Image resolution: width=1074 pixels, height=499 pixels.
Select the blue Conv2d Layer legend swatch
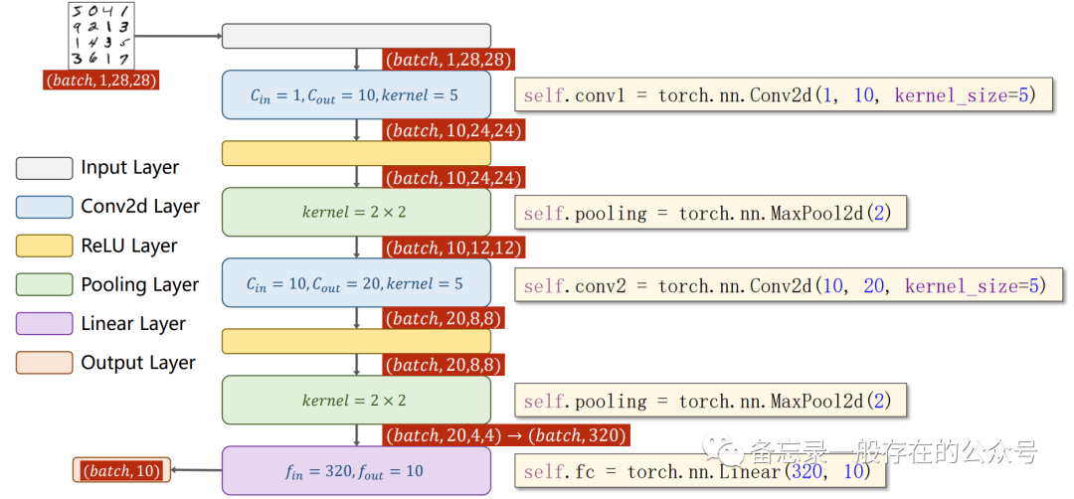[x=44, y=208]
